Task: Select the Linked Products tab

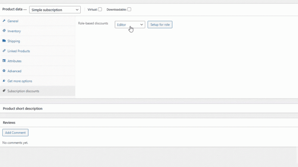Action: (38, 51)
